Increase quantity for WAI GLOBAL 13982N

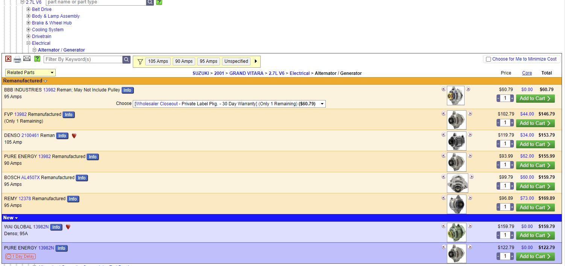point(512,236)
